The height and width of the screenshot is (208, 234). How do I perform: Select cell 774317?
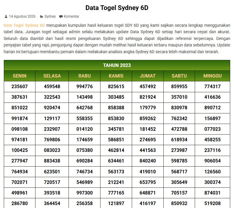(212, 87)
